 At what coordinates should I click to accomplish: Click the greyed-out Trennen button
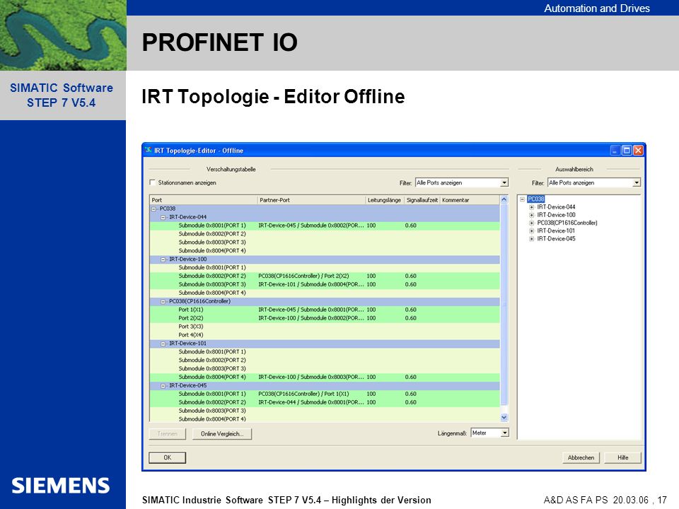167,433
